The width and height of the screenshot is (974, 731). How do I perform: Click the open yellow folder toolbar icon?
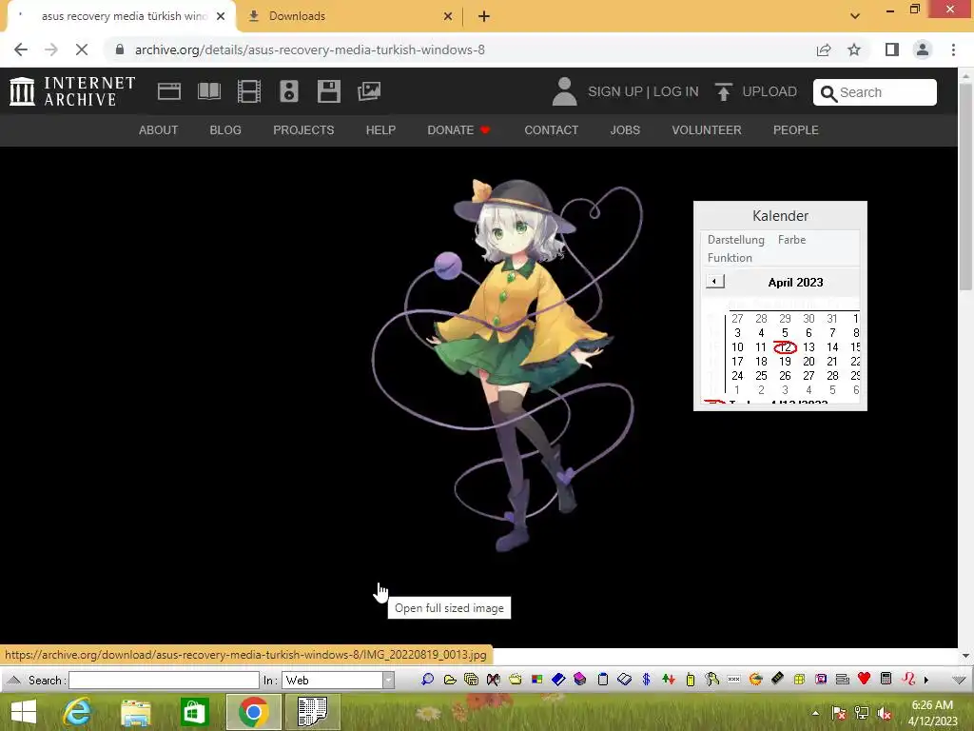click(x=450, y=680)
